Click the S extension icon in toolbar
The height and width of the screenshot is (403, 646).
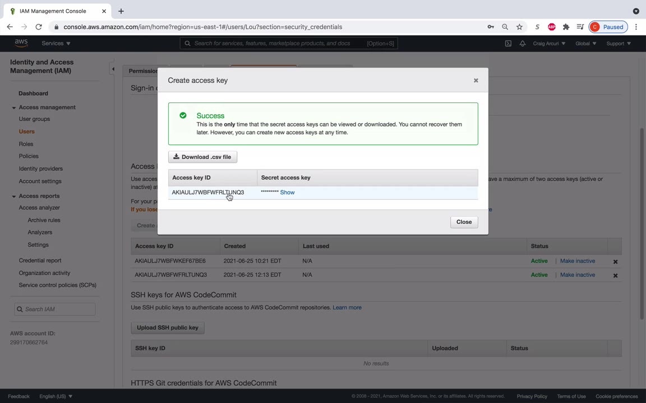(x=537, y=27)
